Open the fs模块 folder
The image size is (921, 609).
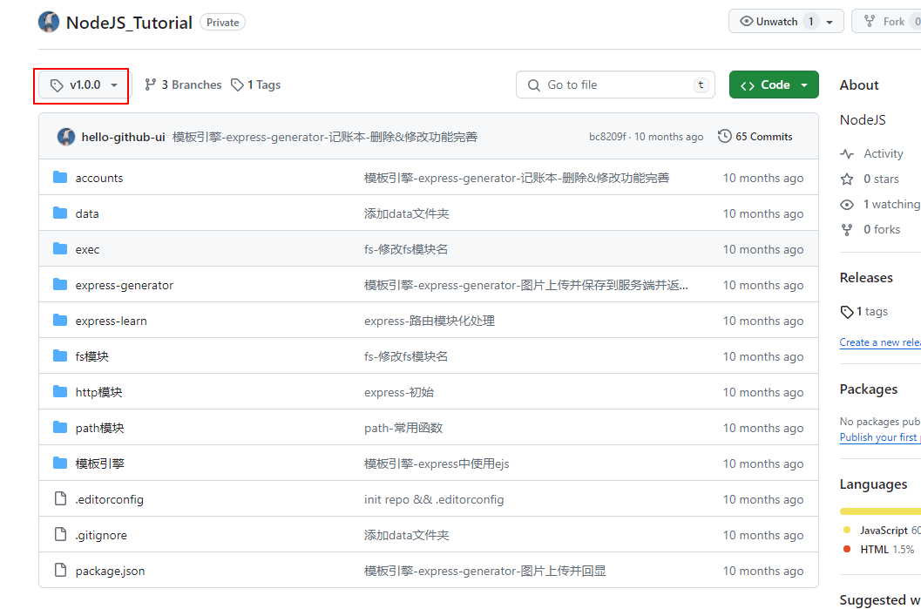tap(92, 356)
